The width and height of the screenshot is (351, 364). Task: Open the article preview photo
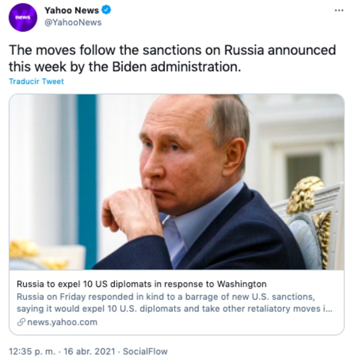(177, 182)
